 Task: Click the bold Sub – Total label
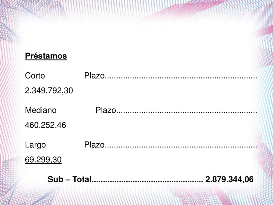tap(70, 179)
